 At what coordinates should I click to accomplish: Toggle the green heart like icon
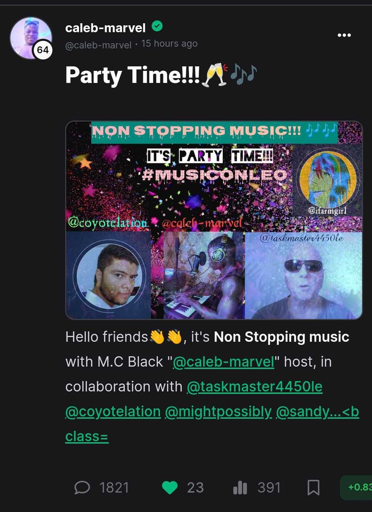pyautogui.click(x=170, y=488)
